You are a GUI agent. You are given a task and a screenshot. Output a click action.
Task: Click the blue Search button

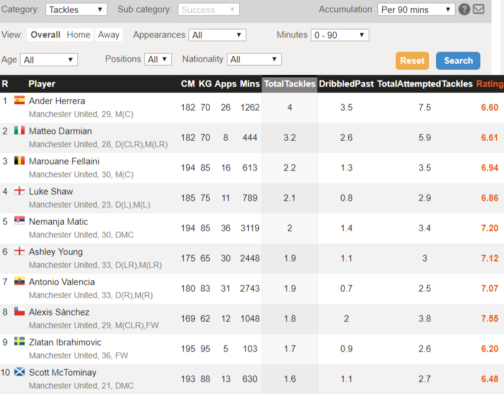point(458,61)
